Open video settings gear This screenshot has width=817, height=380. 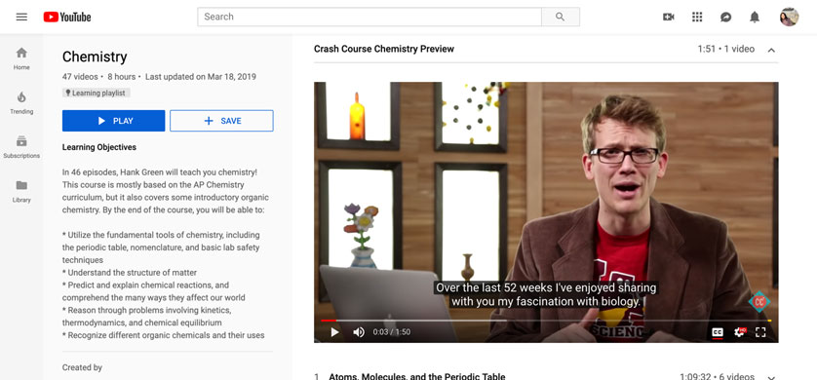pos(739,332)
